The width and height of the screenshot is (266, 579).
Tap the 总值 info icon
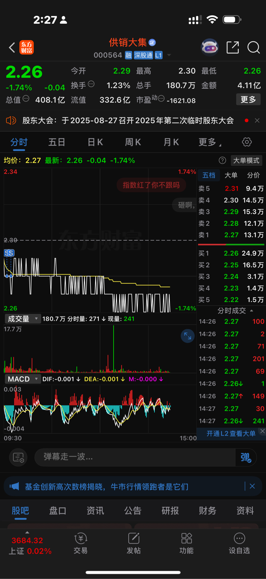tap(26, 99)
